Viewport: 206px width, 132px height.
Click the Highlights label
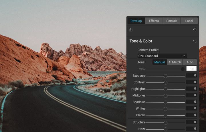pyautogui.click(x=138, y=89)
